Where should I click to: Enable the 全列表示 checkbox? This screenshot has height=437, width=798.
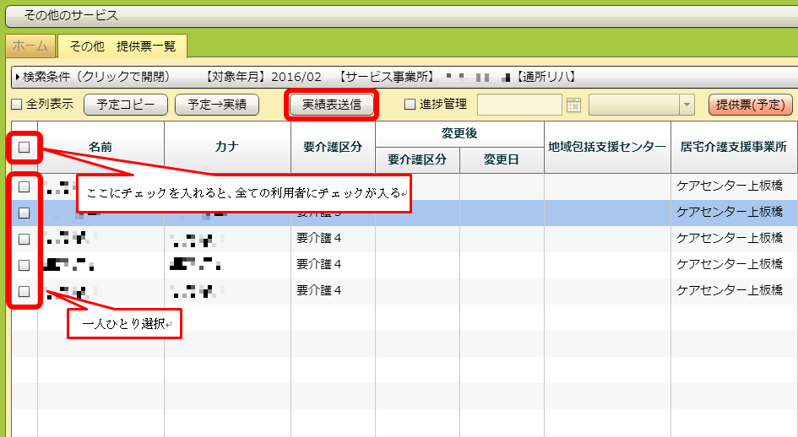pos(16,105)
